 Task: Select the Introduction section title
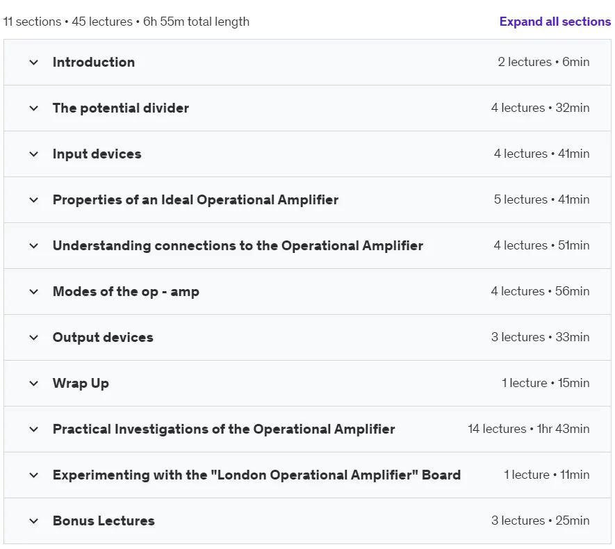pos(94,62)
